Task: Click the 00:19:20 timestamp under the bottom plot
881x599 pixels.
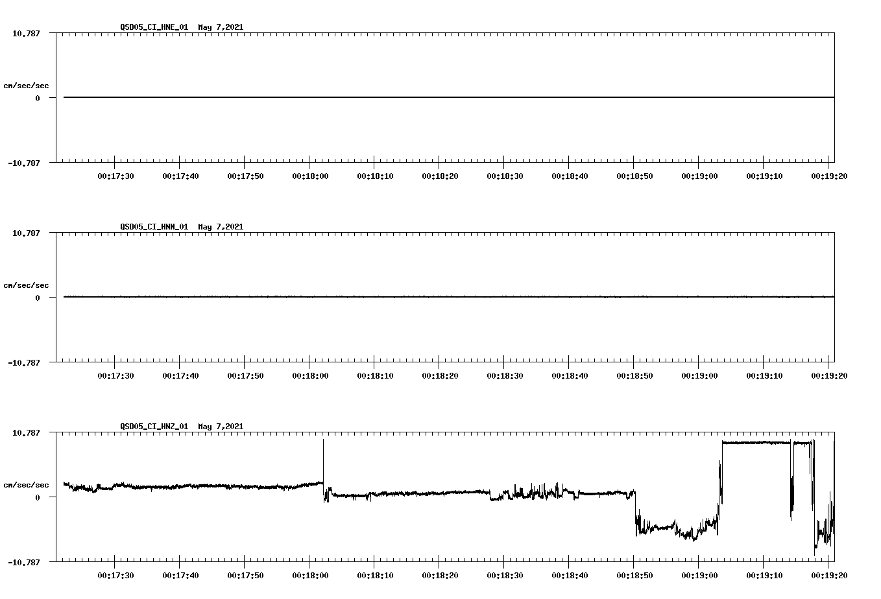Action: pyautogui.click(x=829, y=574)
